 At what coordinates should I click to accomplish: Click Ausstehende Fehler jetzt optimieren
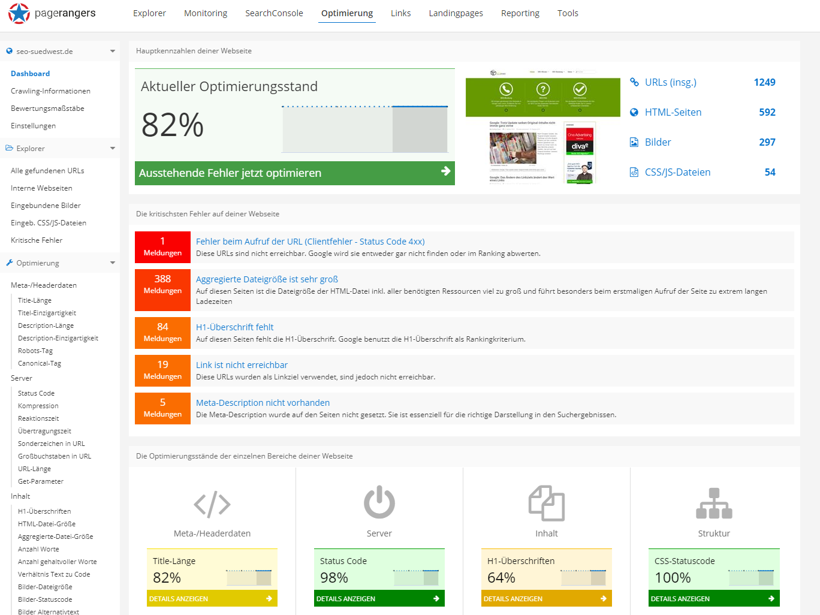pos(294,173)
